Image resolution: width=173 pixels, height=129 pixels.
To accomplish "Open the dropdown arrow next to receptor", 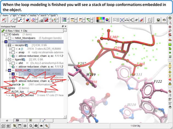I will 13,45.
